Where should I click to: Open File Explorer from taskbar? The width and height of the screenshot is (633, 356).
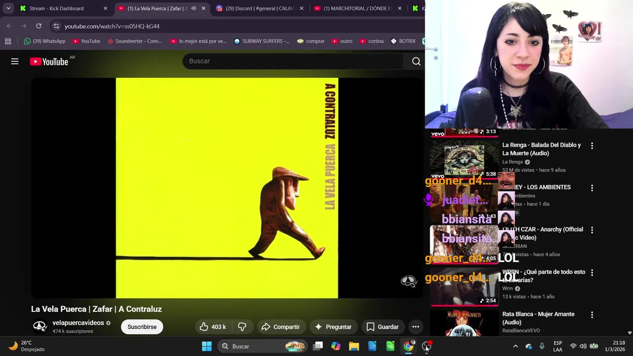[354, 346]
